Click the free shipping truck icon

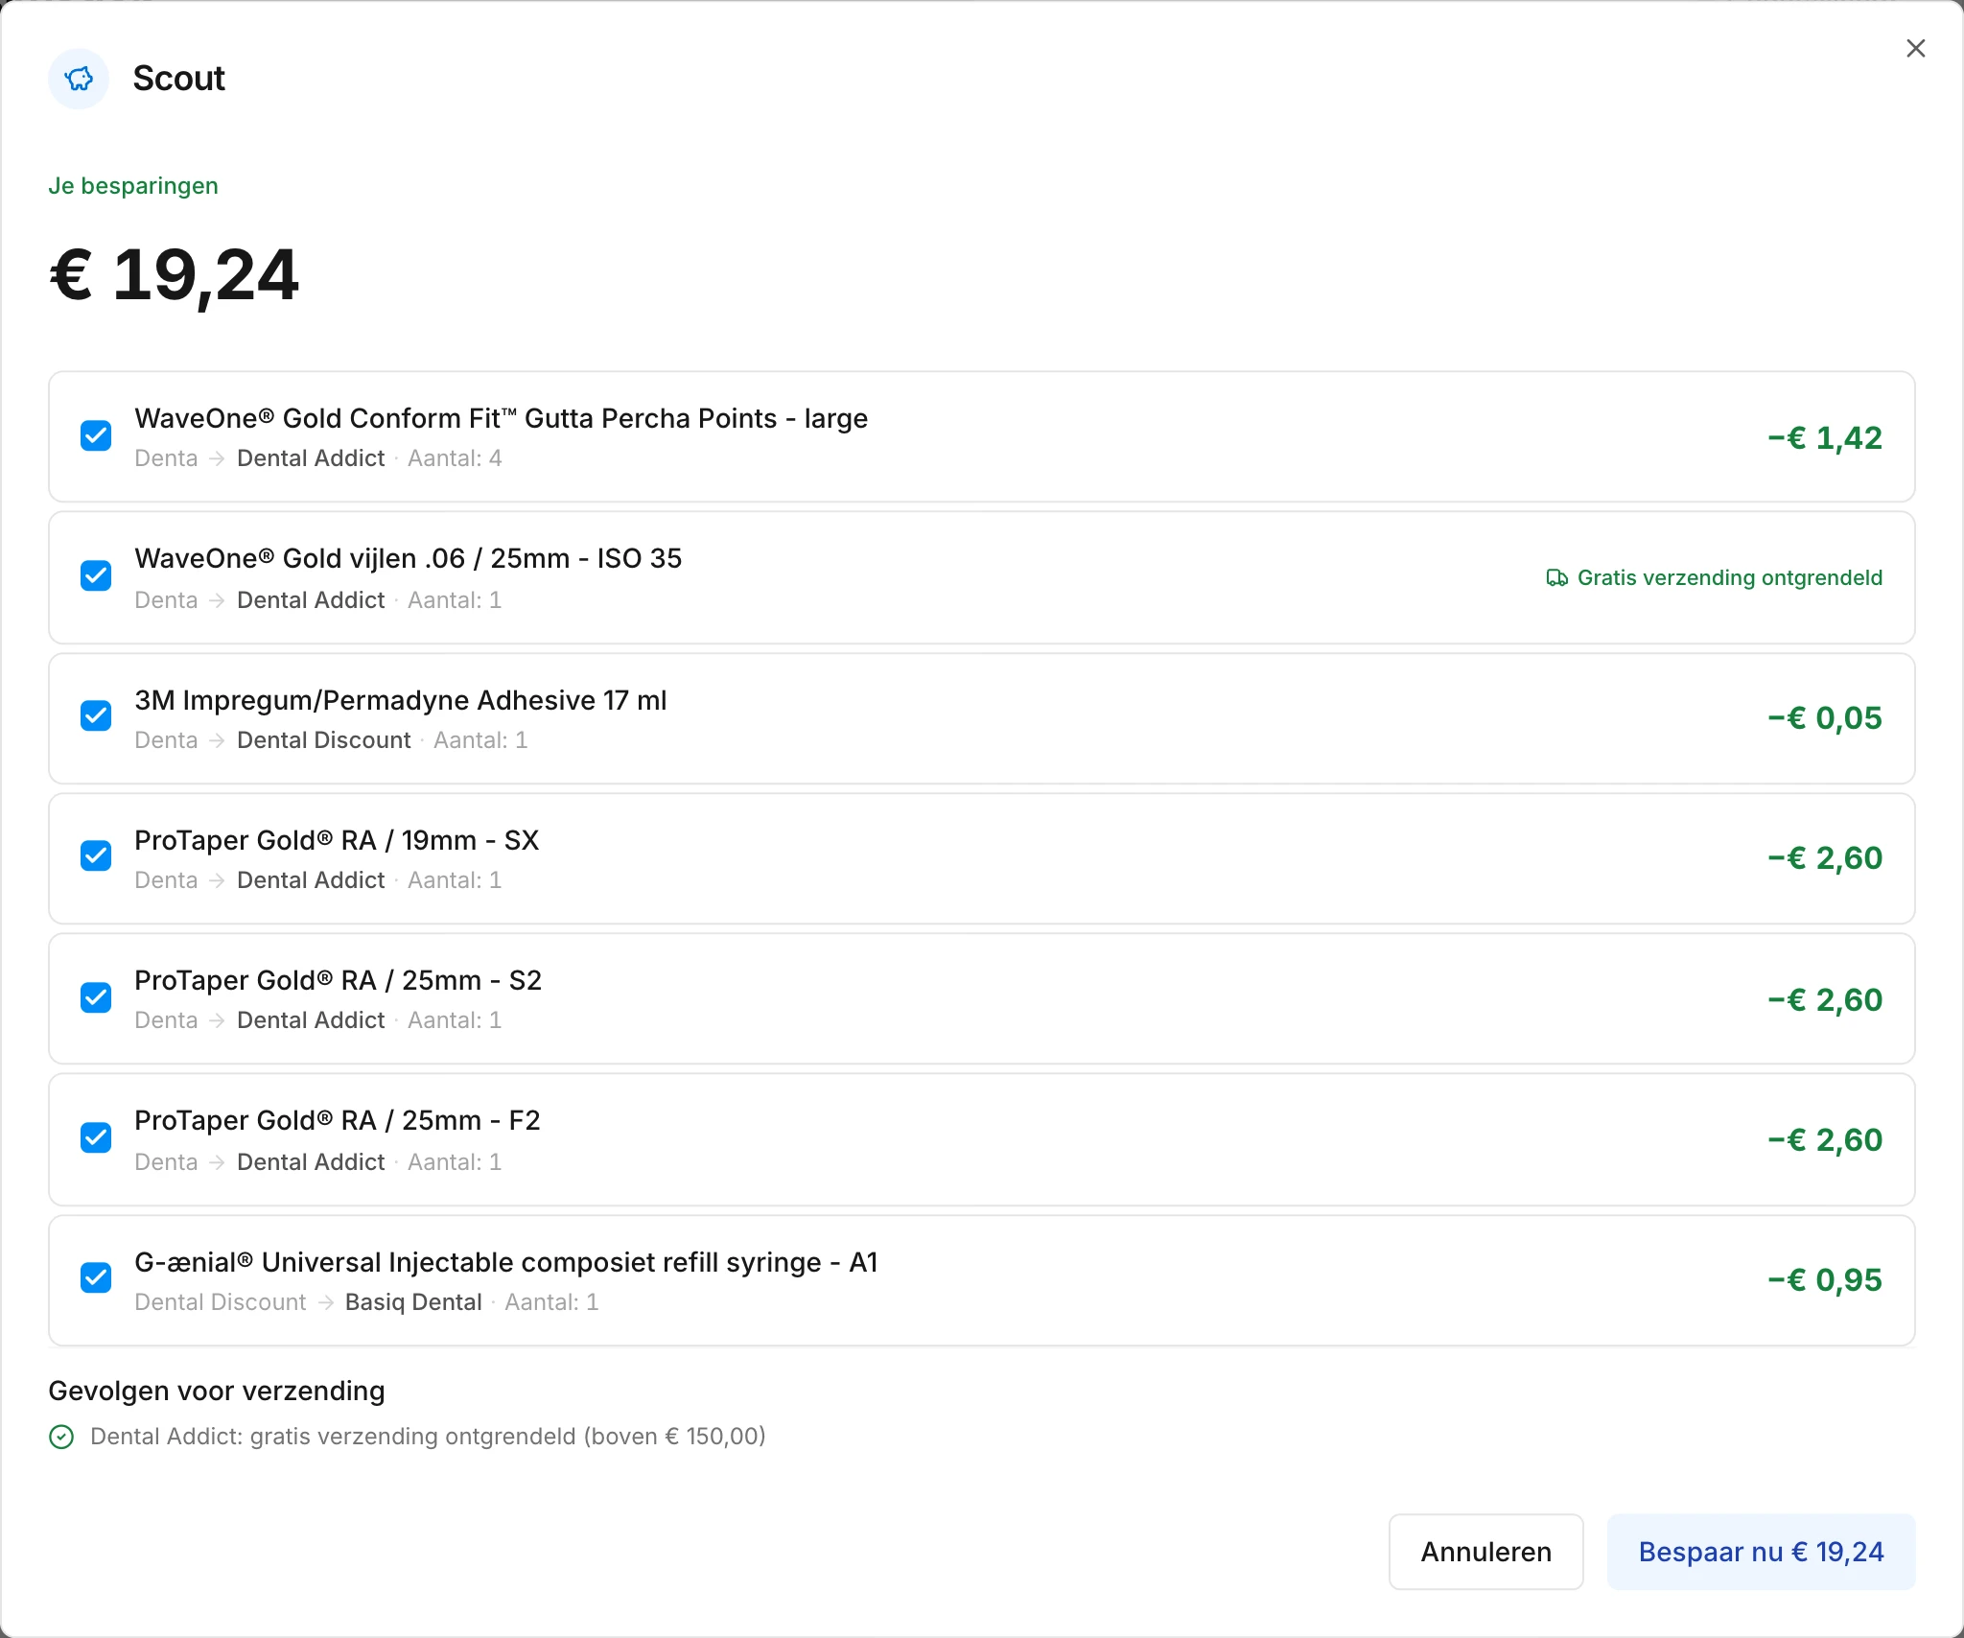coord(1556,577)
